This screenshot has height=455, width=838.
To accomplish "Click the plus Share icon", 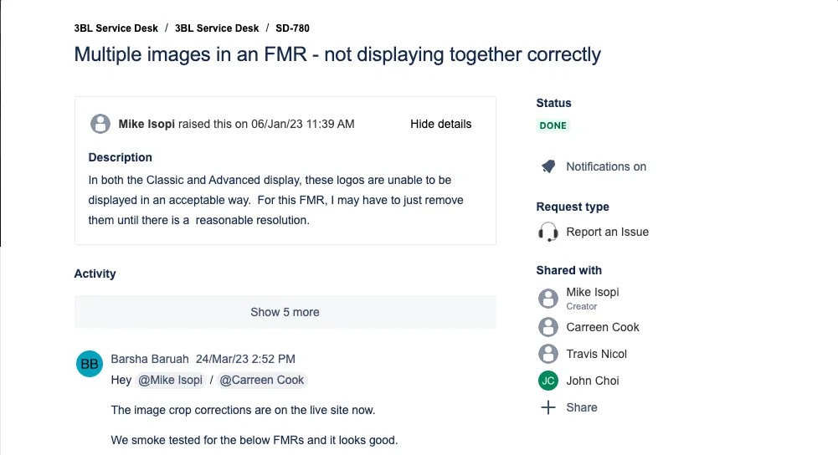I will pyautogui.click(x=548, y=407).
